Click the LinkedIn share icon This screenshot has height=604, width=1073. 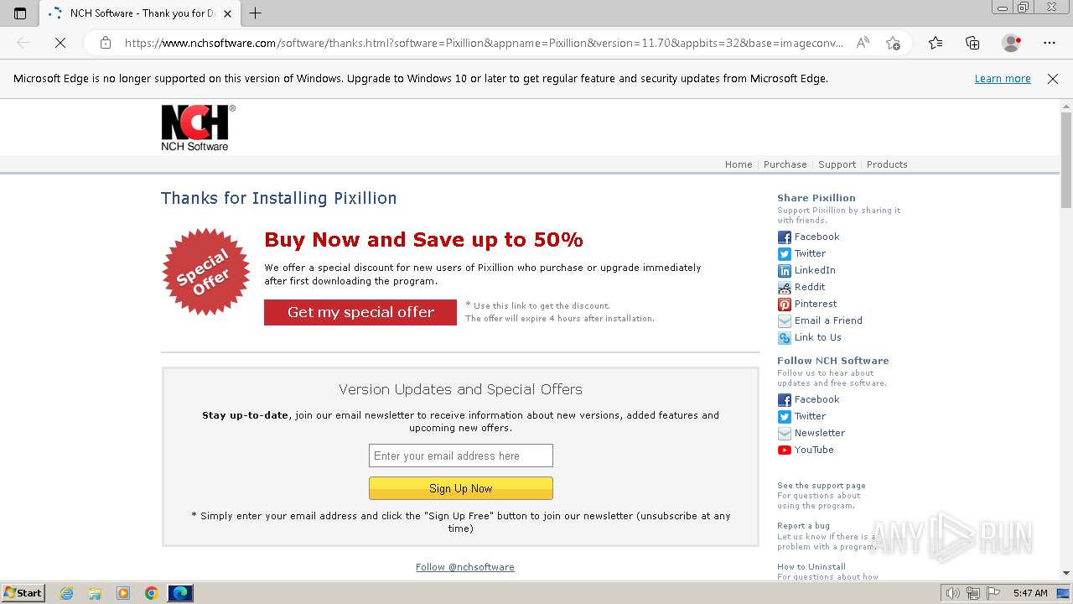pyautogui.click(x=784, y=271)
